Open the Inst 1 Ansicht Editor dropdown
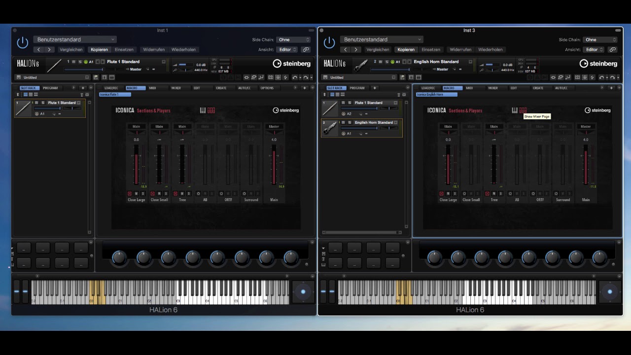Screen dimensions: 631x355 tap(288, 49)
